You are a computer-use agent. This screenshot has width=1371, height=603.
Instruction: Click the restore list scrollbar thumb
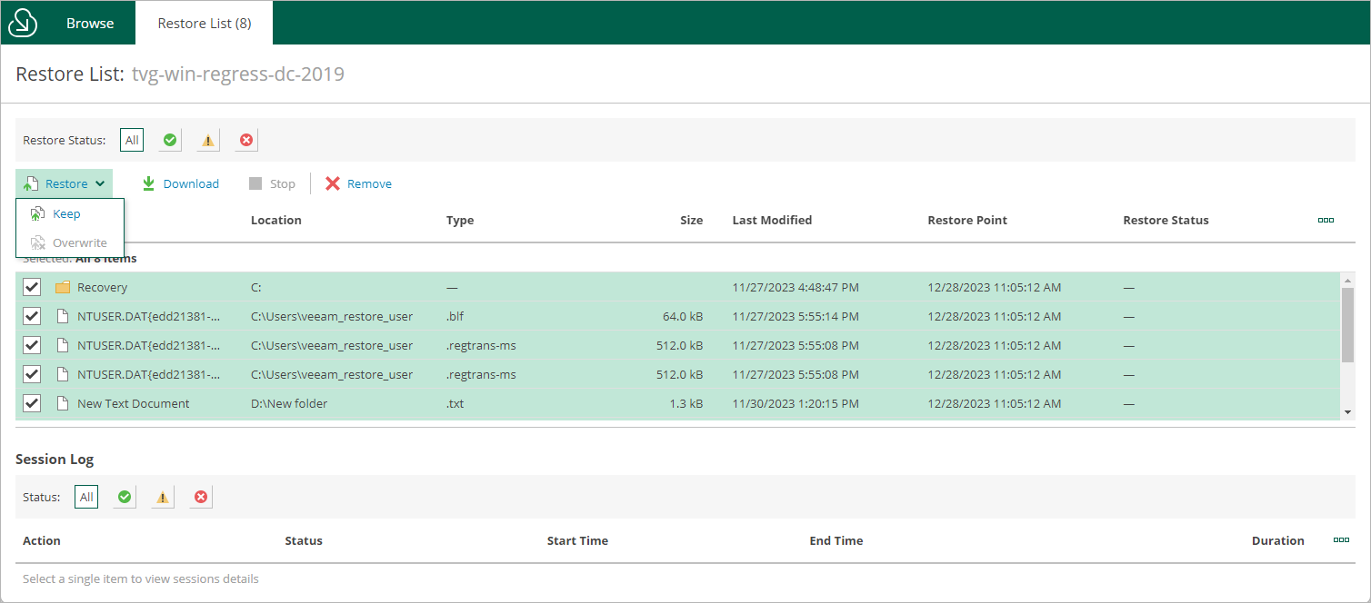click(x=1347, y=324)
